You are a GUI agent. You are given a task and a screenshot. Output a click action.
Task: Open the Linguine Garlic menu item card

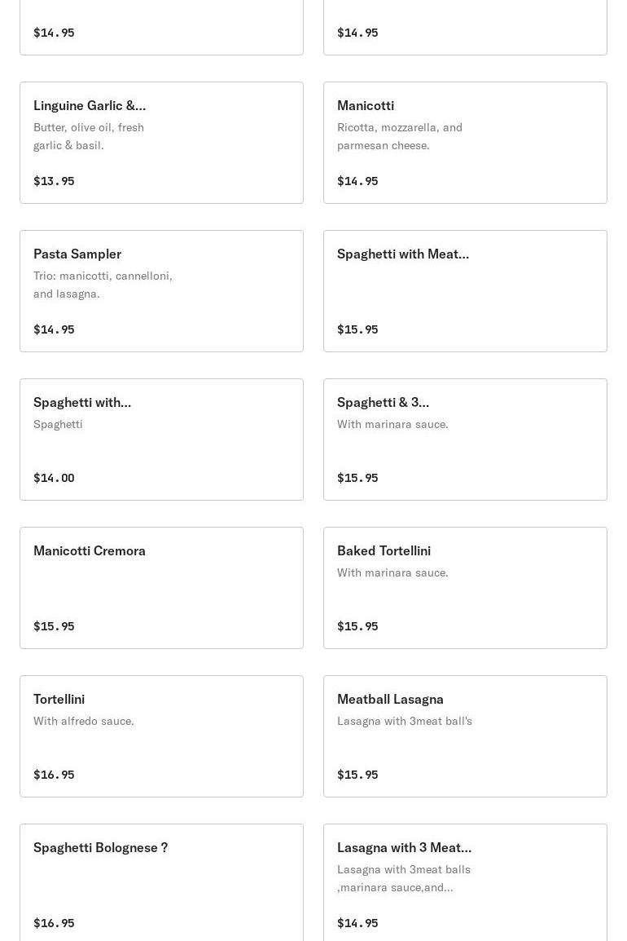(x=161, y=143)
